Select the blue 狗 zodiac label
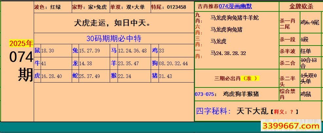 155,63
